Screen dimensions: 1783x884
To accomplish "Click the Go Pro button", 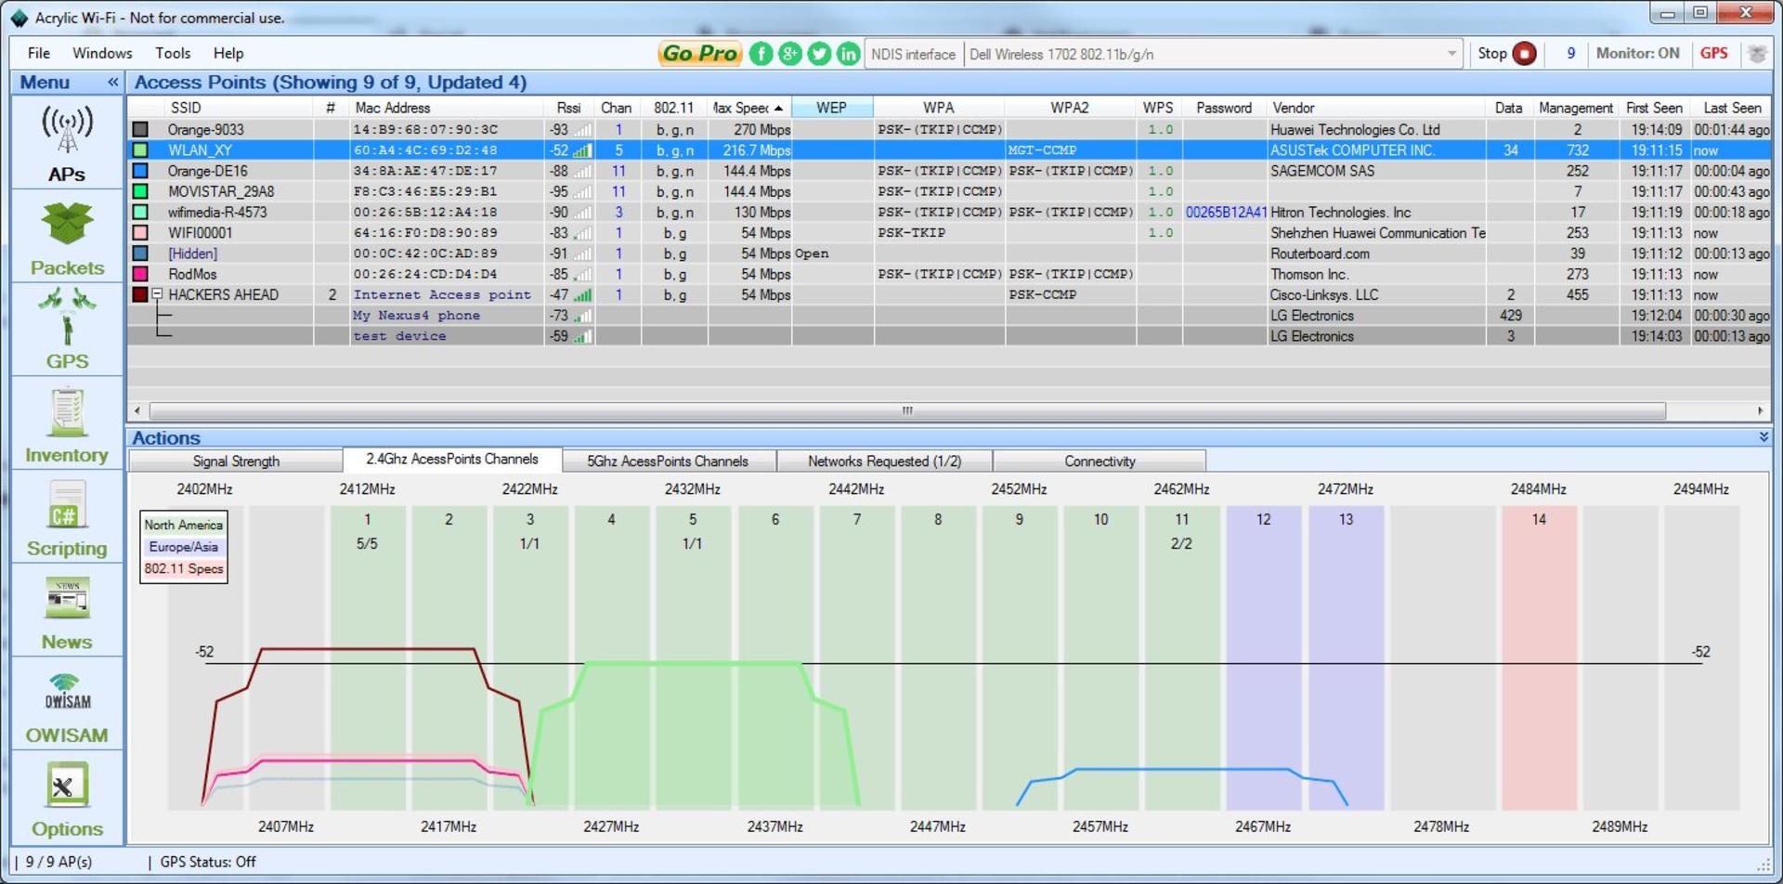I will (700, 54).
